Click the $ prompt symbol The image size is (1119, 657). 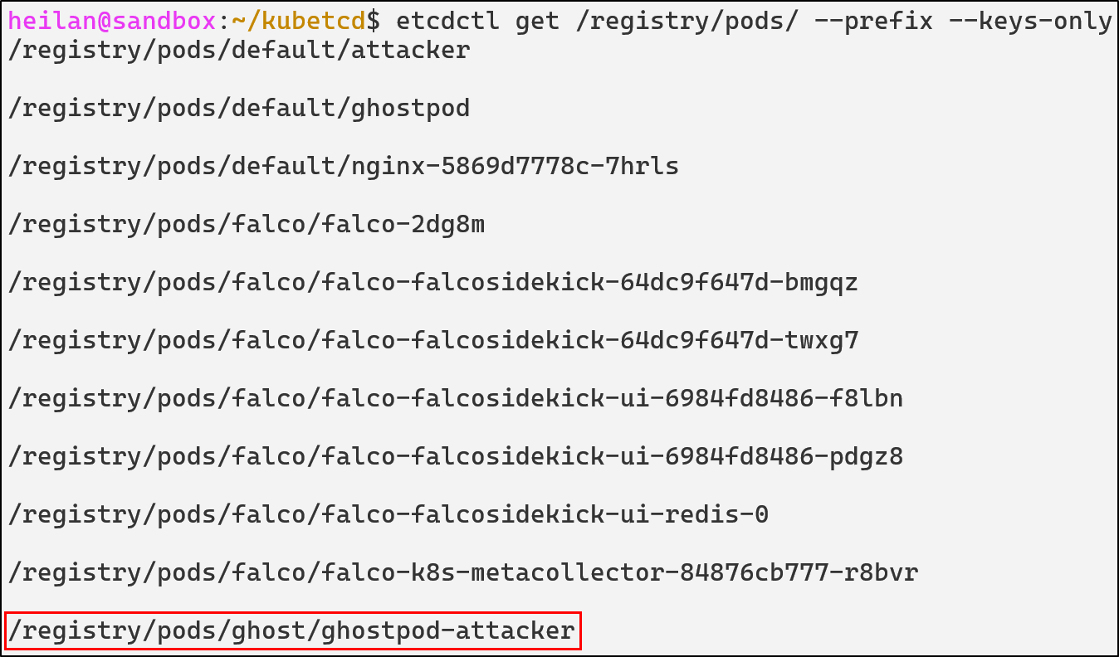(x=374, y=21)
